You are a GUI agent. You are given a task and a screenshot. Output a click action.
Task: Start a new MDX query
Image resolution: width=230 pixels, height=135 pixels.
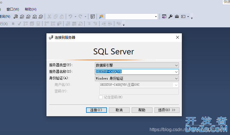coord(22,17)
